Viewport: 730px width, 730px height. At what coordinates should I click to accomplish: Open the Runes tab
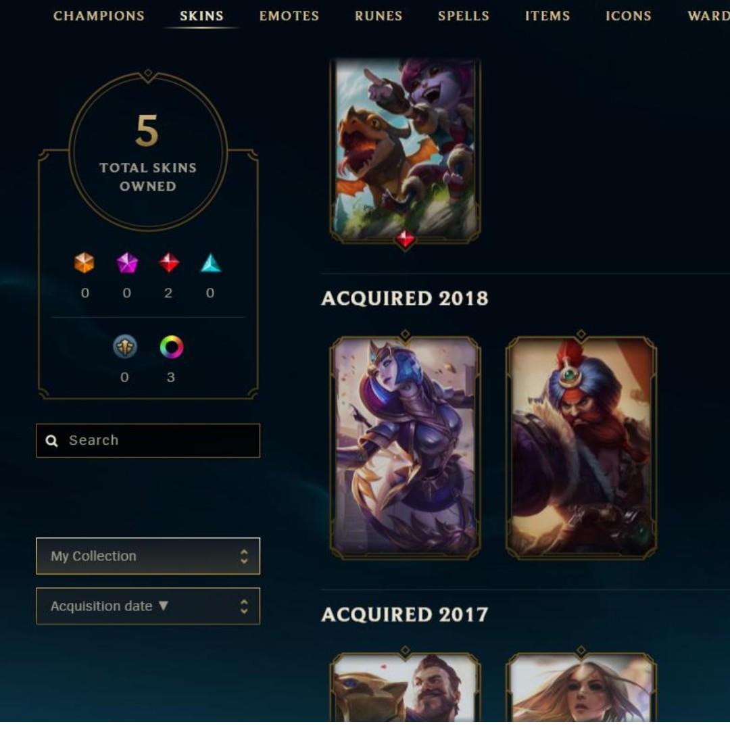click(379, 16)
